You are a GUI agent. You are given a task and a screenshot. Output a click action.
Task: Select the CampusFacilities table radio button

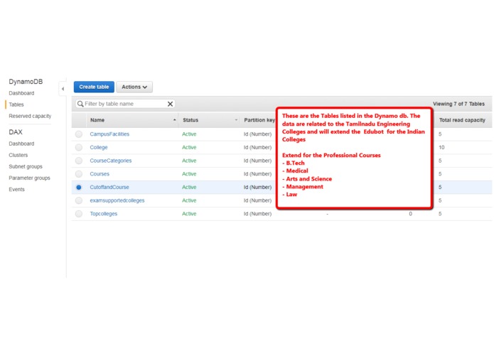pyautogui.click(x=79, y=134)
